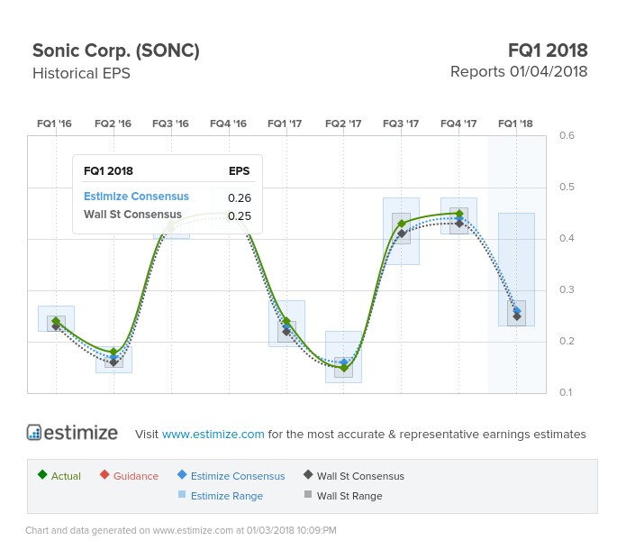
Task: Click the FQ4 '17 actual data point
Action: 459,214
